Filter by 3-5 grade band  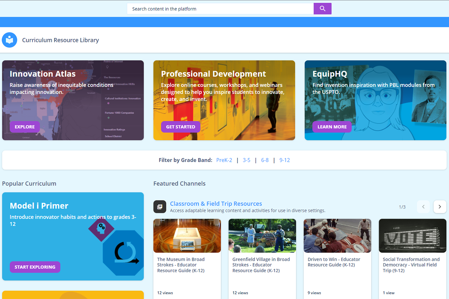[x=247, y=160]
